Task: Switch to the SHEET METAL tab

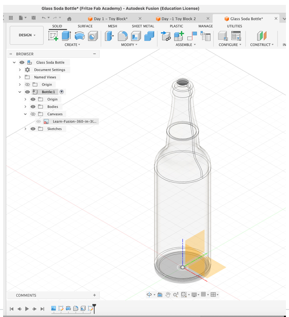Action: tap(143, 26)
